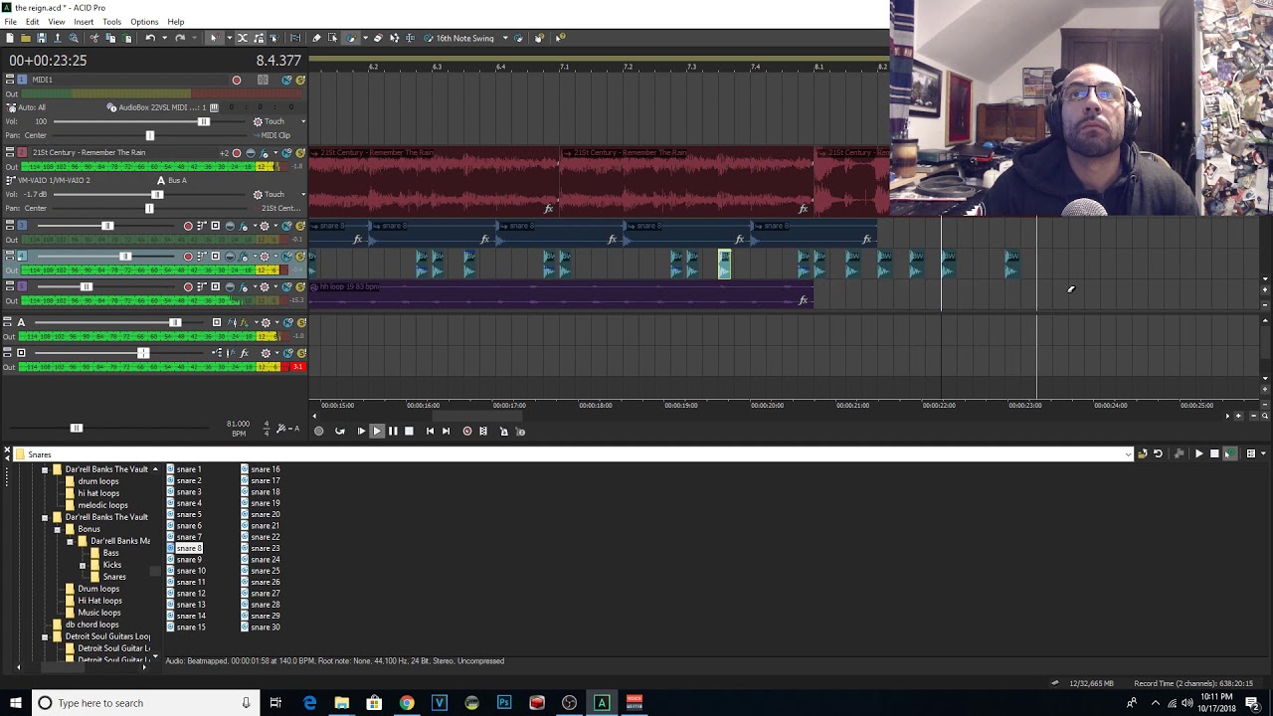Select the snare 8 file

[x=189, y=548]
